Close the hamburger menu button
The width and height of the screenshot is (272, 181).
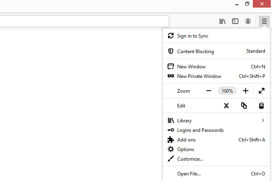[264, 21]
